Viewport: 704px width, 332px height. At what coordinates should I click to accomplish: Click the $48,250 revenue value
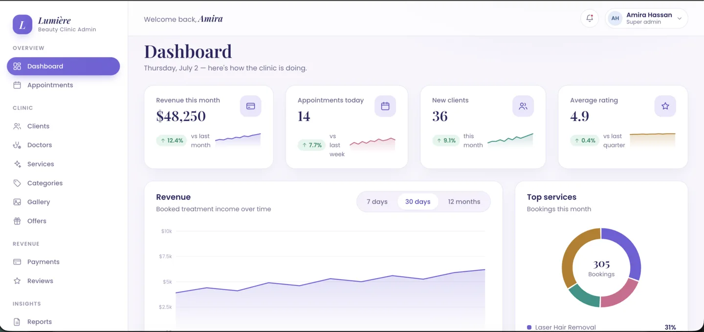click(x=181, y=116)
